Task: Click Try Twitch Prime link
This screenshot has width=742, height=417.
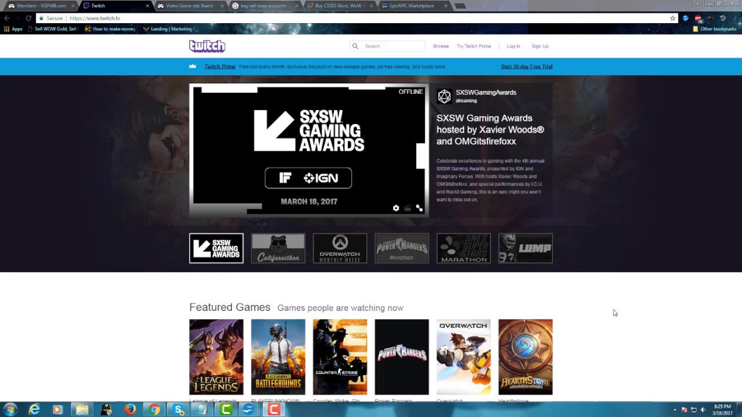Action: (474, 46)
